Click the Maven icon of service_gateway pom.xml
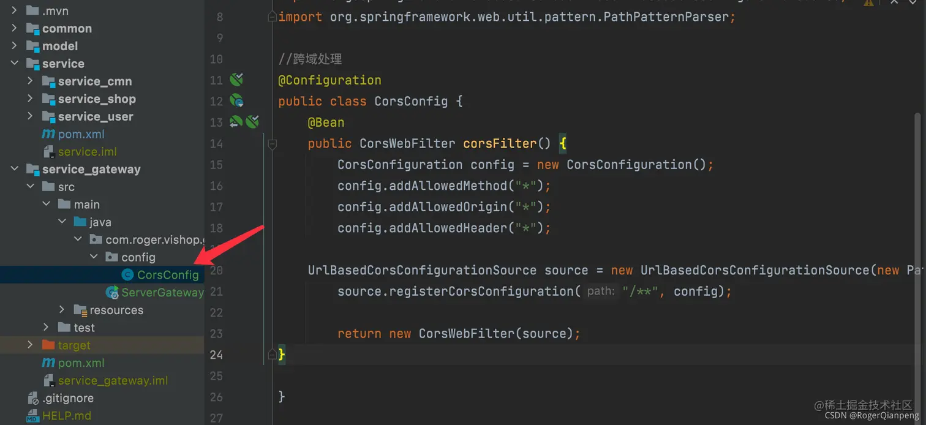This screenshot has height=425, width=926. point(48,363)
